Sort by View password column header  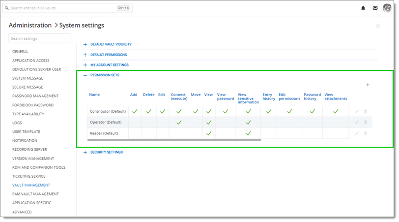tap(226, 96)
